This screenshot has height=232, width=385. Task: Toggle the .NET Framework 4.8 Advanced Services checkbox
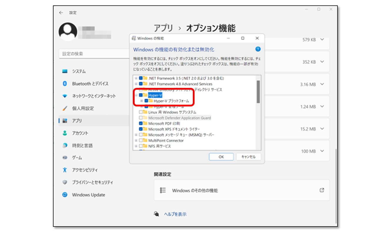tap(141, 84)
